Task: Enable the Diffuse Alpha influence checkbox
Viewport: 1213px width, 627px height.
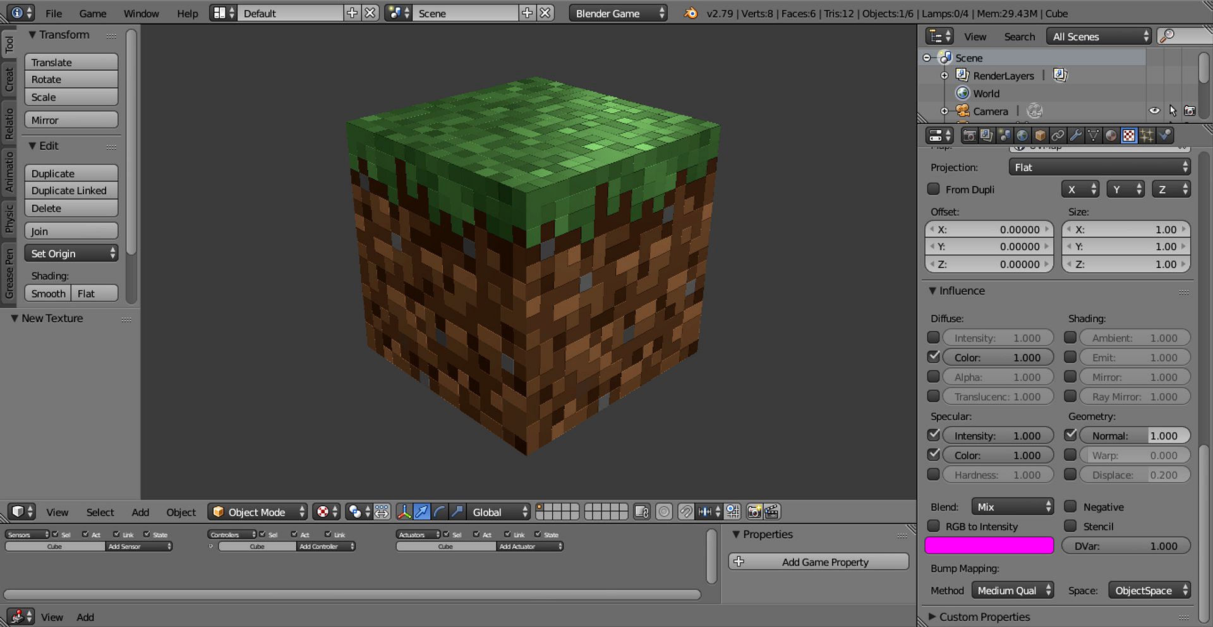Action: (933, 376)
